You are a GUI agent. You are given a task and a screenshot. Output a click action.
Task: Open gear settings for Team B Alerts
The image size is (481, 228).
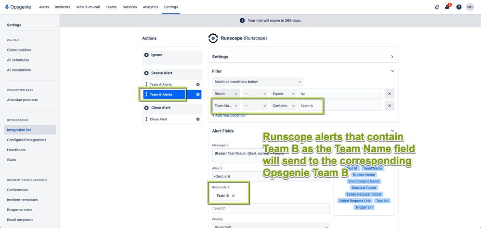pyautogui.click(x=198, y=95)
